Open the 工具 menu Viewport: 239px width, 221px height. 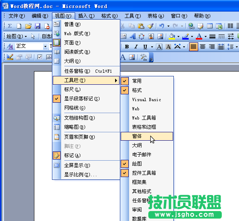point(133,16)
